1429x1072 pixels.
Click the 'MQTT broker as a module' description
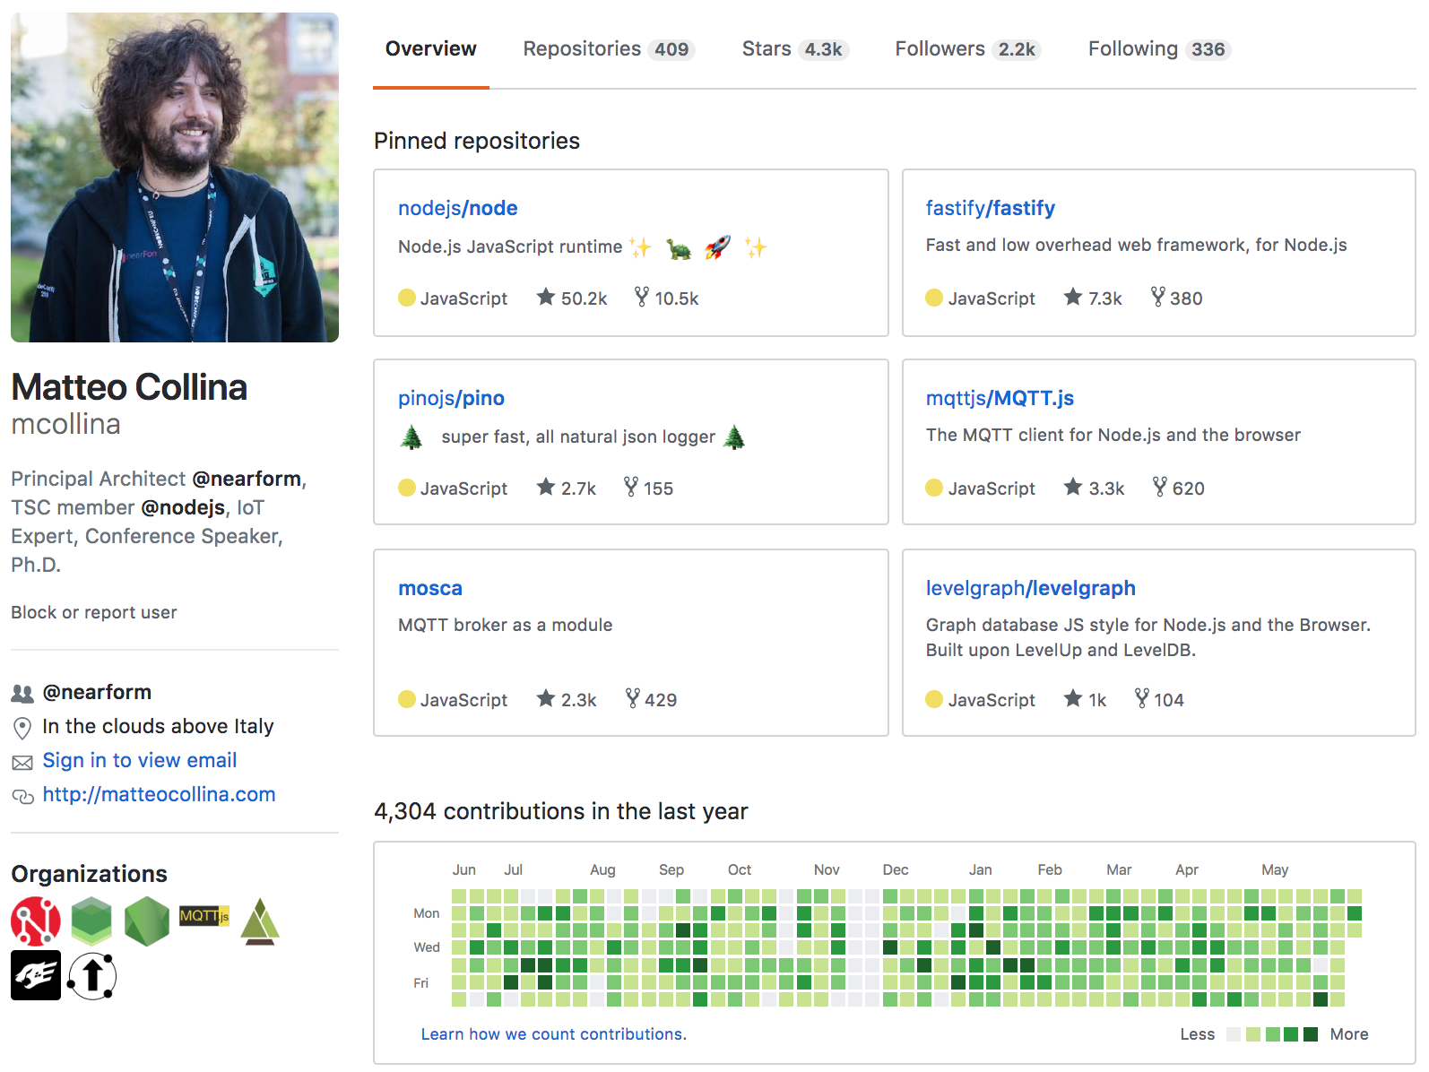click(x=506, y=625)
